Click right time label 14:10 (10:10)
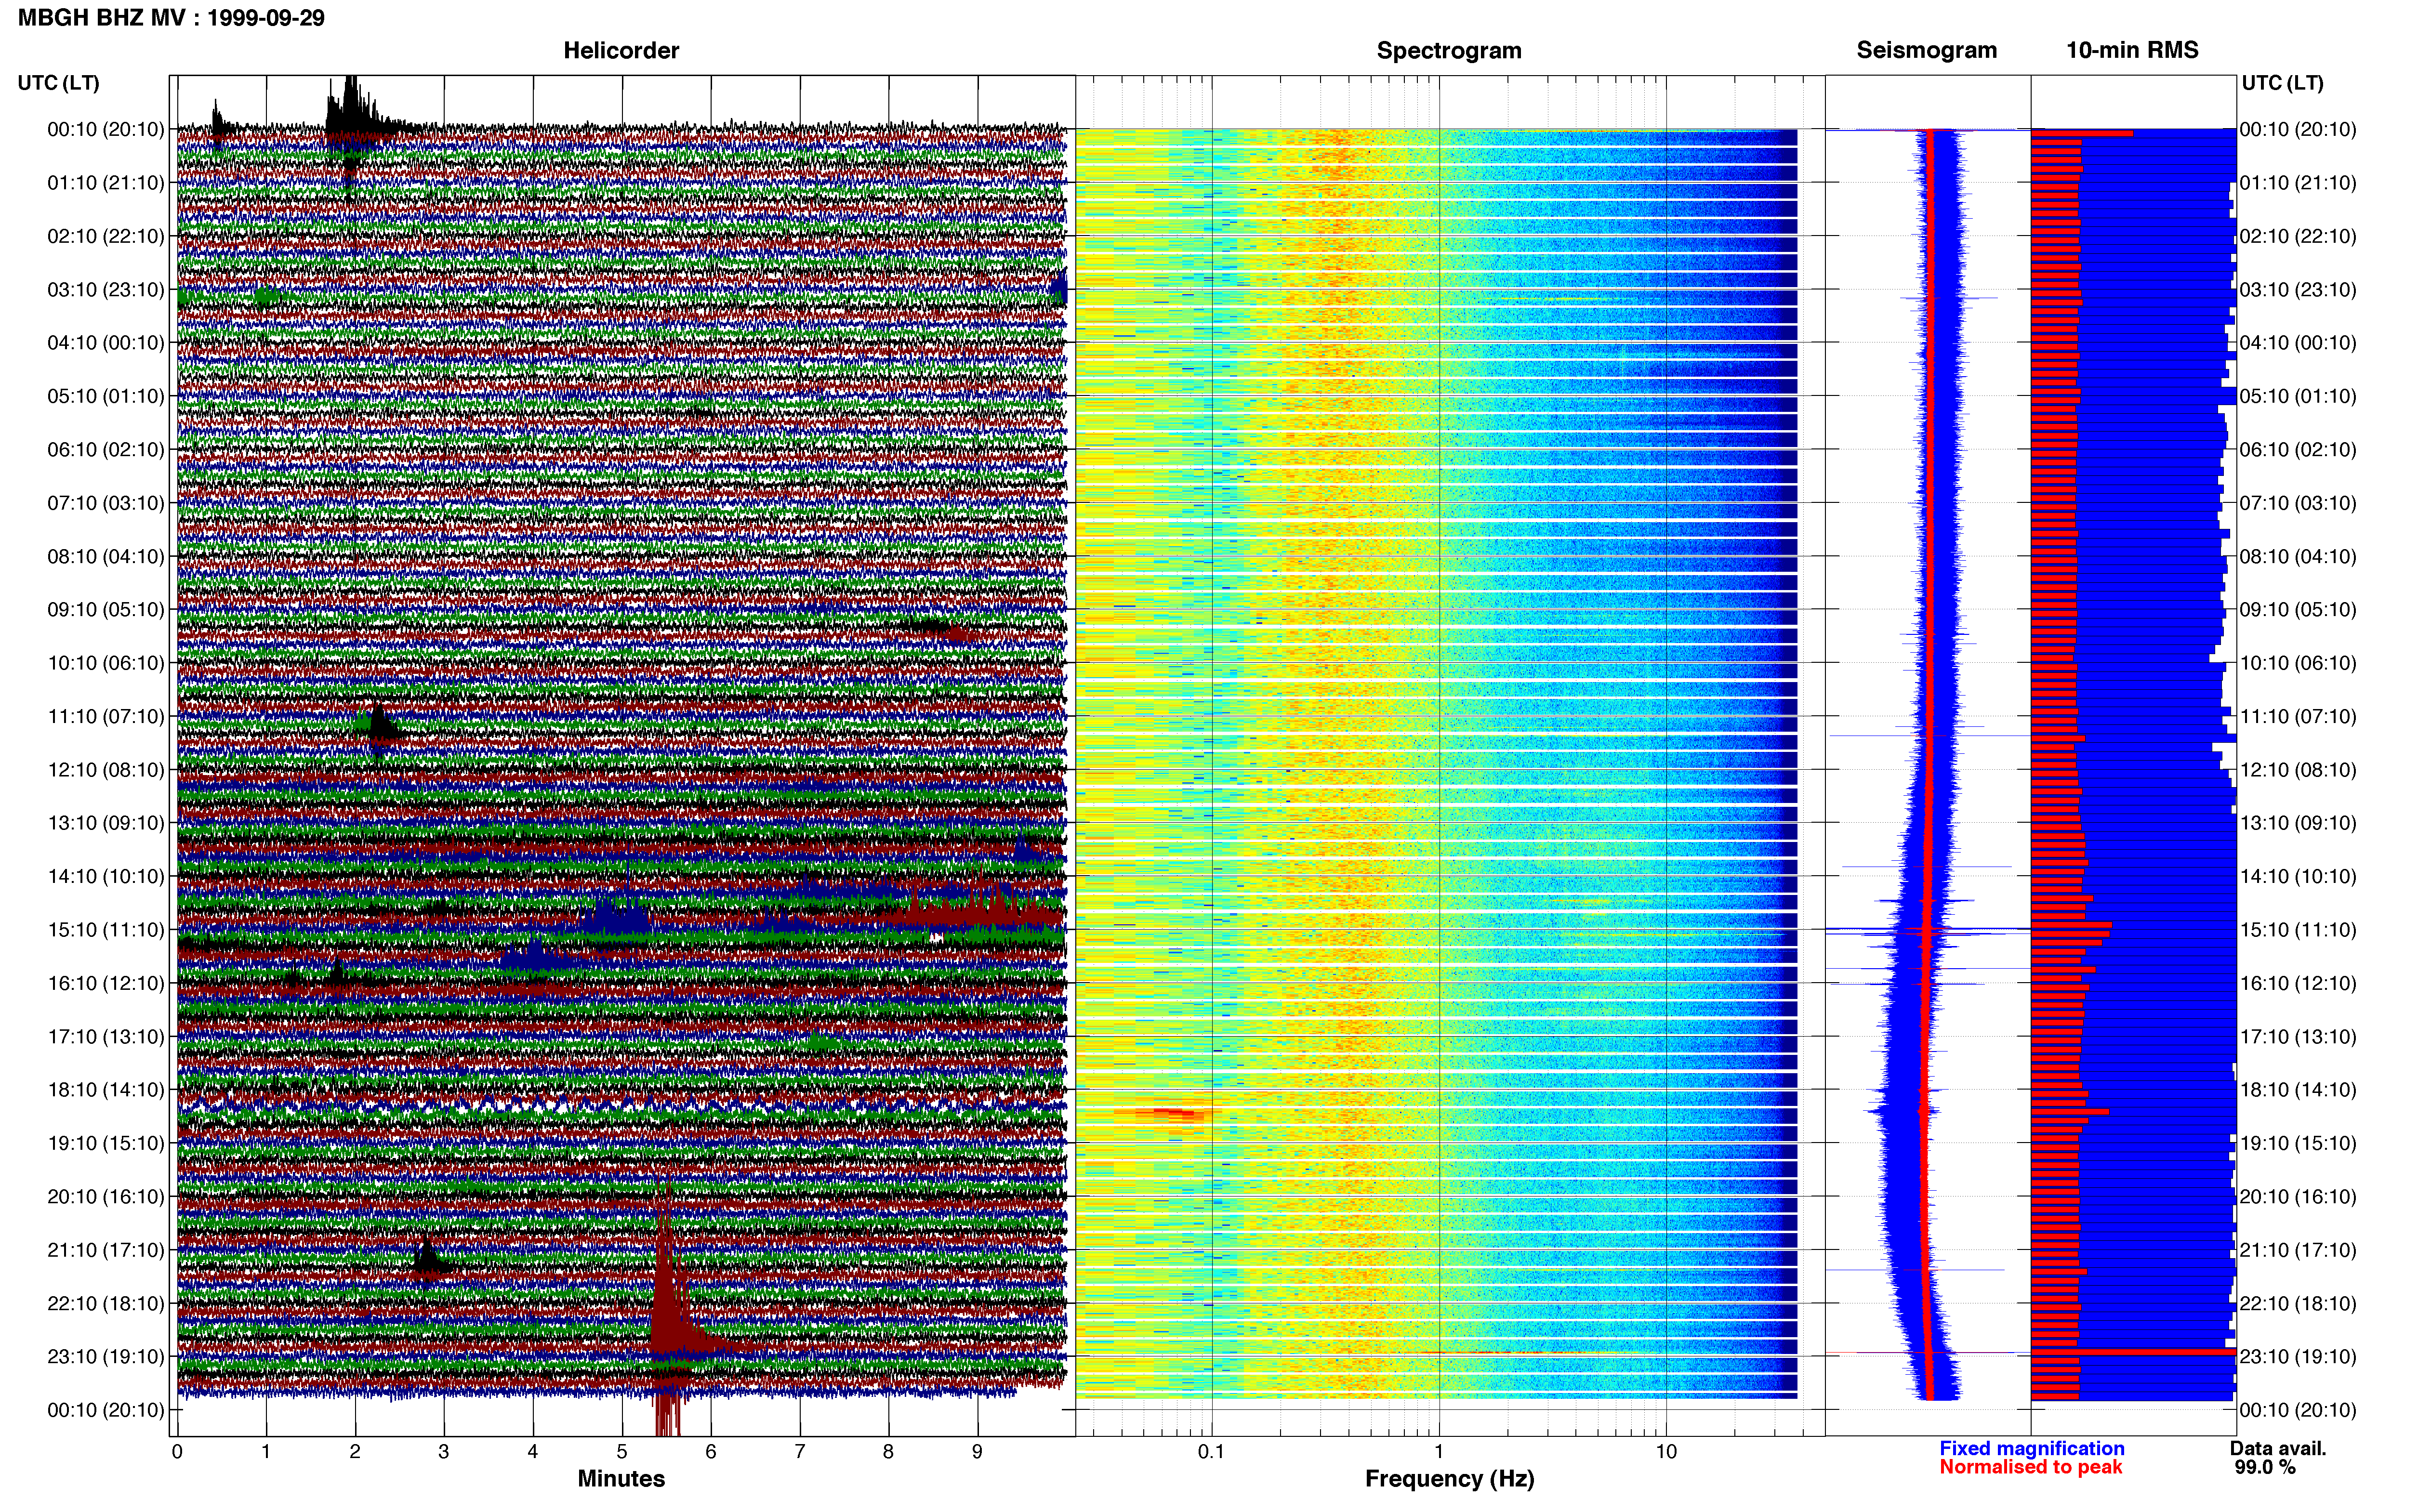 [2298, 876]
